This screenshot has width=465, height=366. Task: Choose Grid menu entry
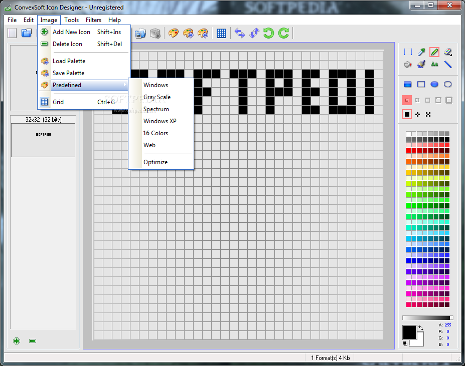click(84, 102)
